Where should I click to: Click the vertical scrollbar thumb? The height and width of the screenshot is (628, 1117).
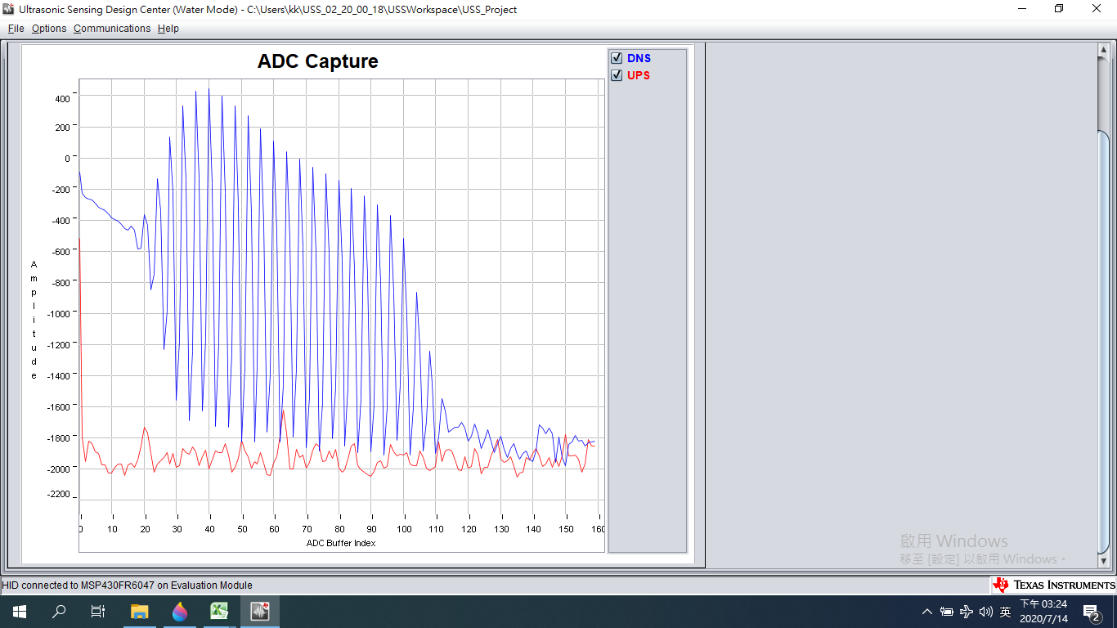point(1102,343)
